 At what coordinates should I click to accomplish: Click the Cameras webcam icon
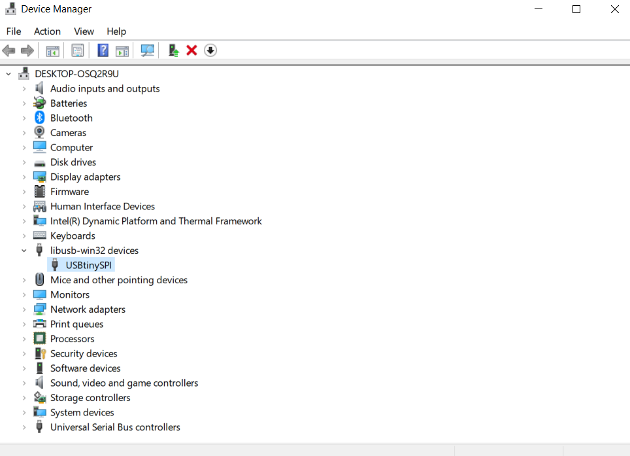pyautogui.click(x=39, y=132)
